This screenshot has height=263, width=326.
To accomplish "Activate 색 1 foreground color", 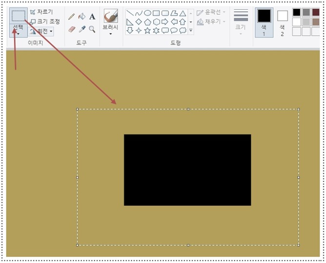I will click(264, 22).
